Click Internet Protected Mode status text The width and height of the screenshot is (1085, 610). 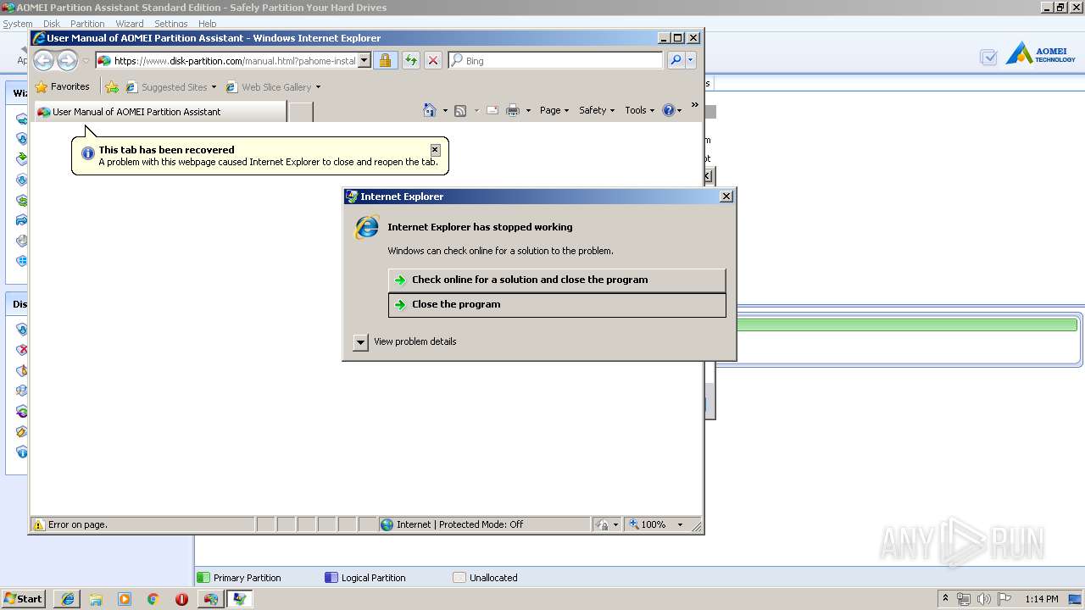(459, 524)
